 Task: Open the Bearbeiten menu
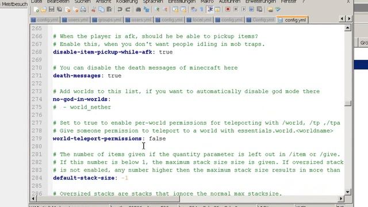58,1
